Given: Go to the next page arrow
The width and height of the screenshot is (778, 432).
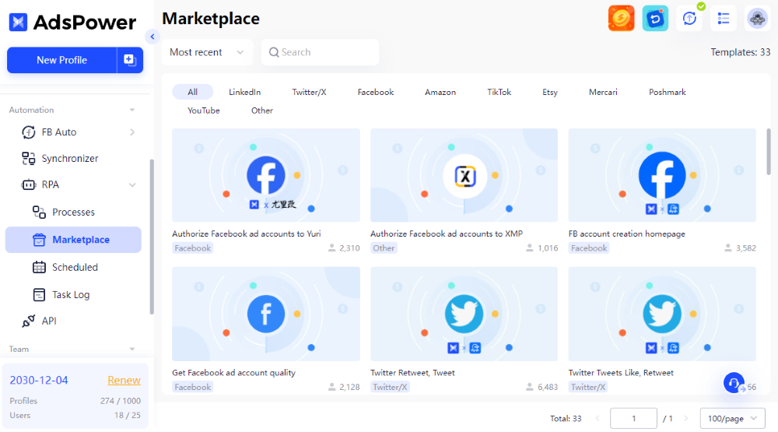Looking at the screenshot, I should point(685,419).
